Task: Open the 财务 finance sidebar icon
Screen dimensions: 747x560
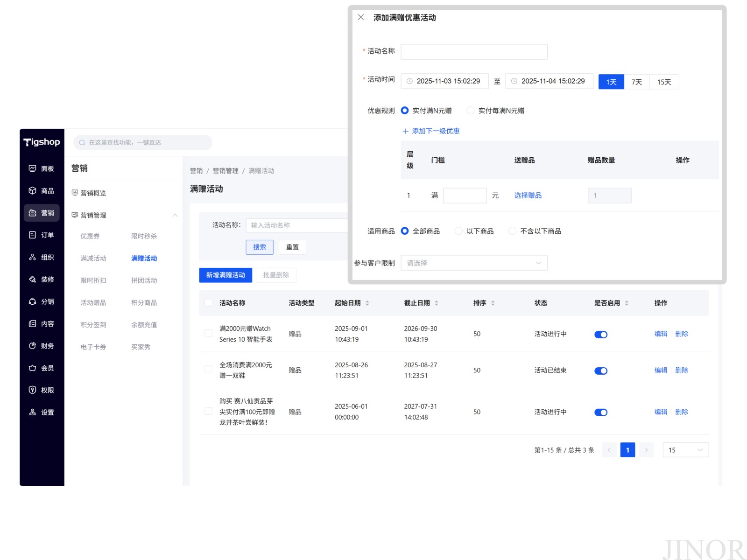Action: (x=32, y=346)
